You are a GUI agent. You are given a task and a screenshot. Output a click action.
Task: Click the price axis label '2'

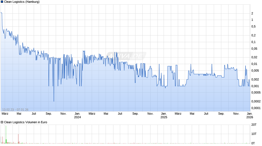252,13
